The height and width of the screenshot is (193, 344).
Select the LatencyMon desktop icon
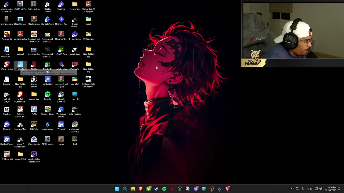20,126
